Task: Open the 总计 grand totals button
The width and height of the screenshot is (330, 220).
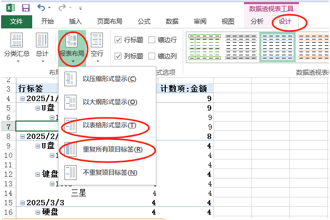Action: pos(42,46)
